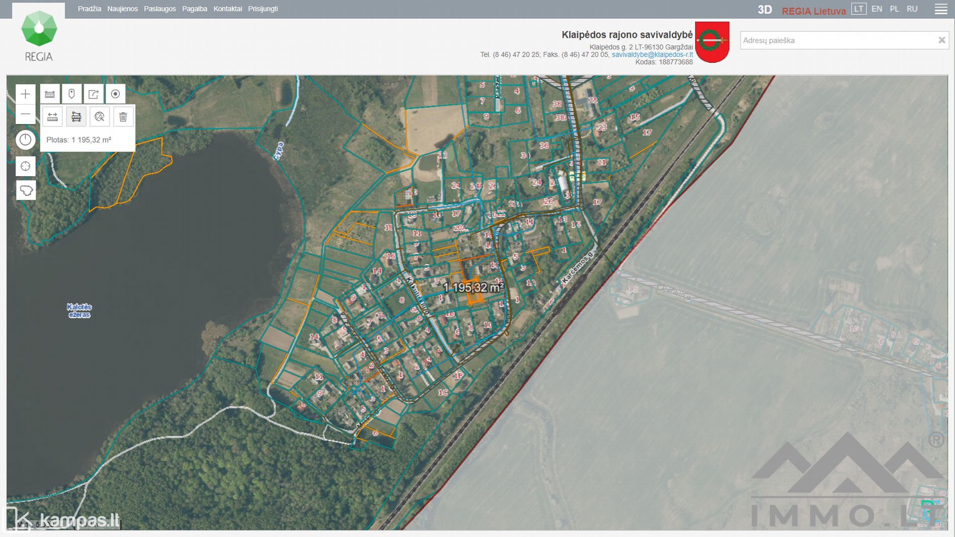Zoom out the map with minus button
This screenshot has height=537, width=955.
coord(26,115)
